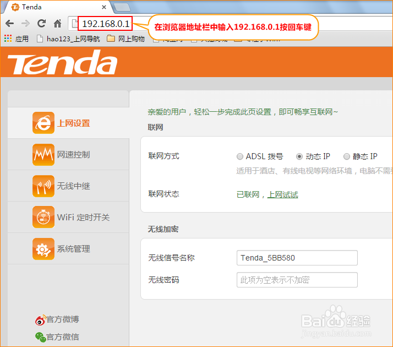
Task: Click the browser back arrow
Action: click(x=9, y=24)
